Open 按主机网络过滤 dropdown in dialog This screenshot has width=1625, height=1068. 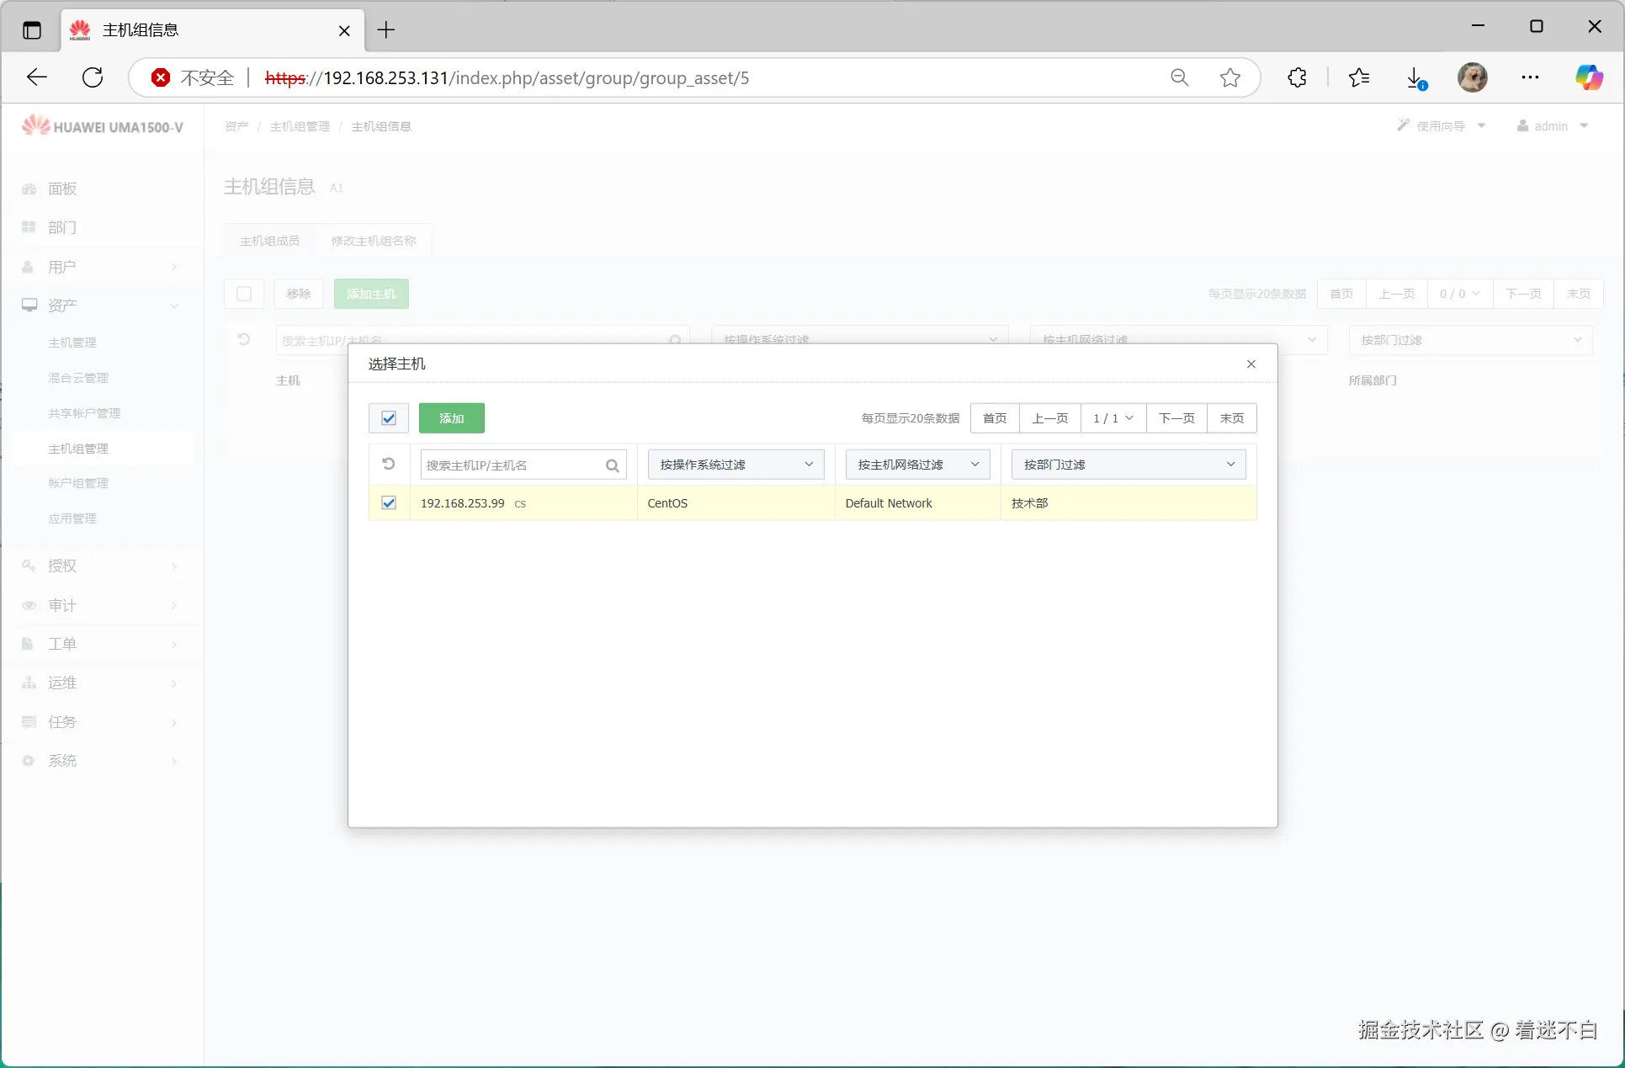[x=917, y=465]
